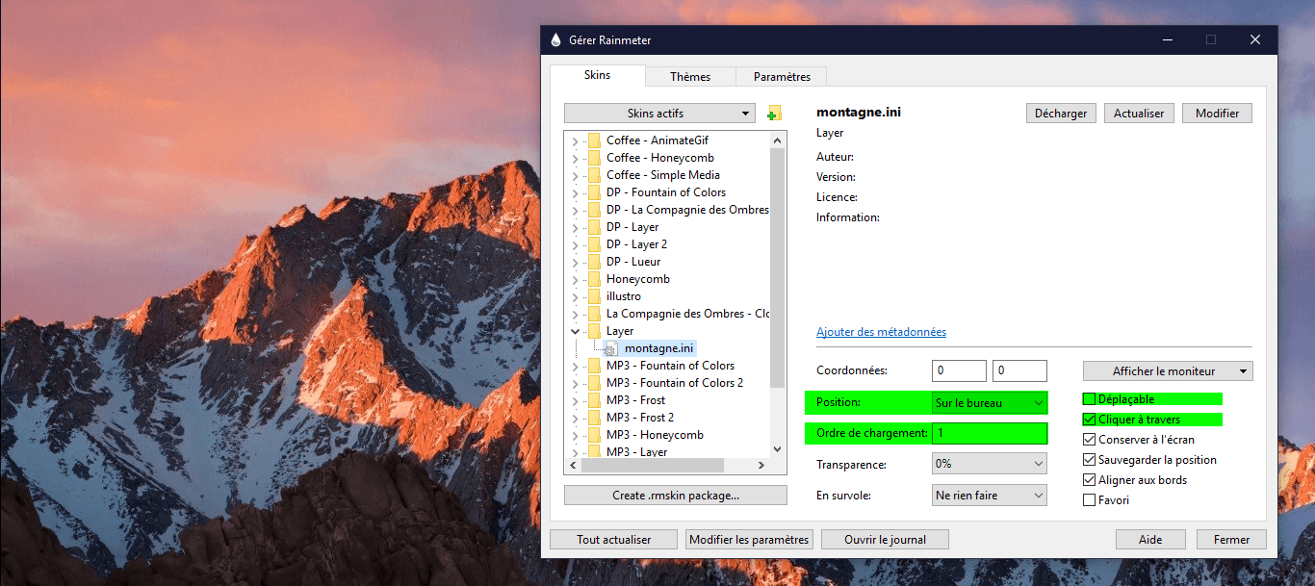1315x586 pixels.
Task: Uncheck Cliquer à travers
Action: pyautogui.click(x=1090, y=420)
